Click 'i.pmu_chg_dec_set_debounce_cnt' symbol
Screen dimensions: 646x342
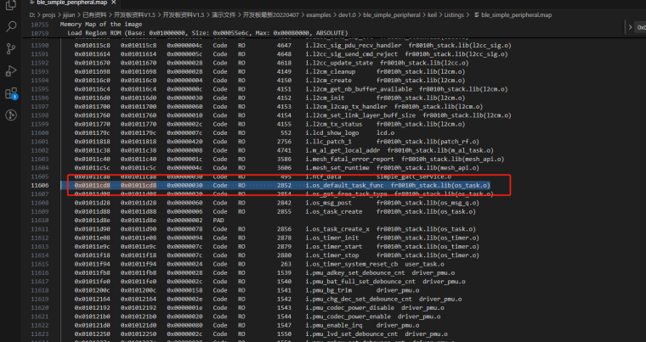[x=359, y=300]
